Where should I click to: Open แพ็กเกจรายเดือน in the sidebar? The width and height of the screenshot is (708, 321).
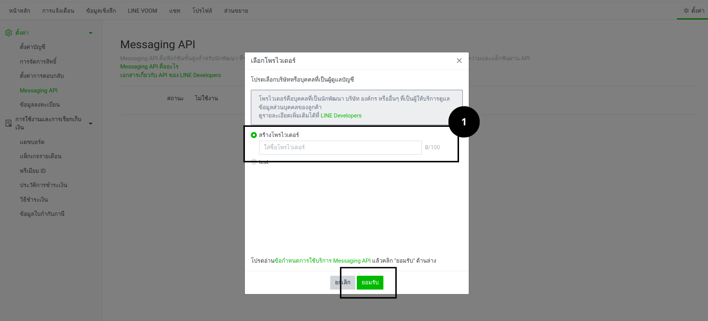[41, 156]
